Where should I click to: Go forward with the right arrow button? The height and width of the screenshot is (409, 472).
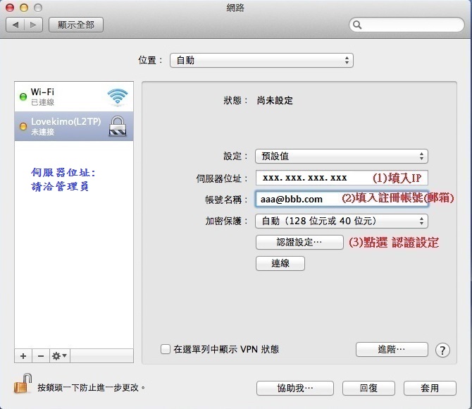tap(33, 25)
